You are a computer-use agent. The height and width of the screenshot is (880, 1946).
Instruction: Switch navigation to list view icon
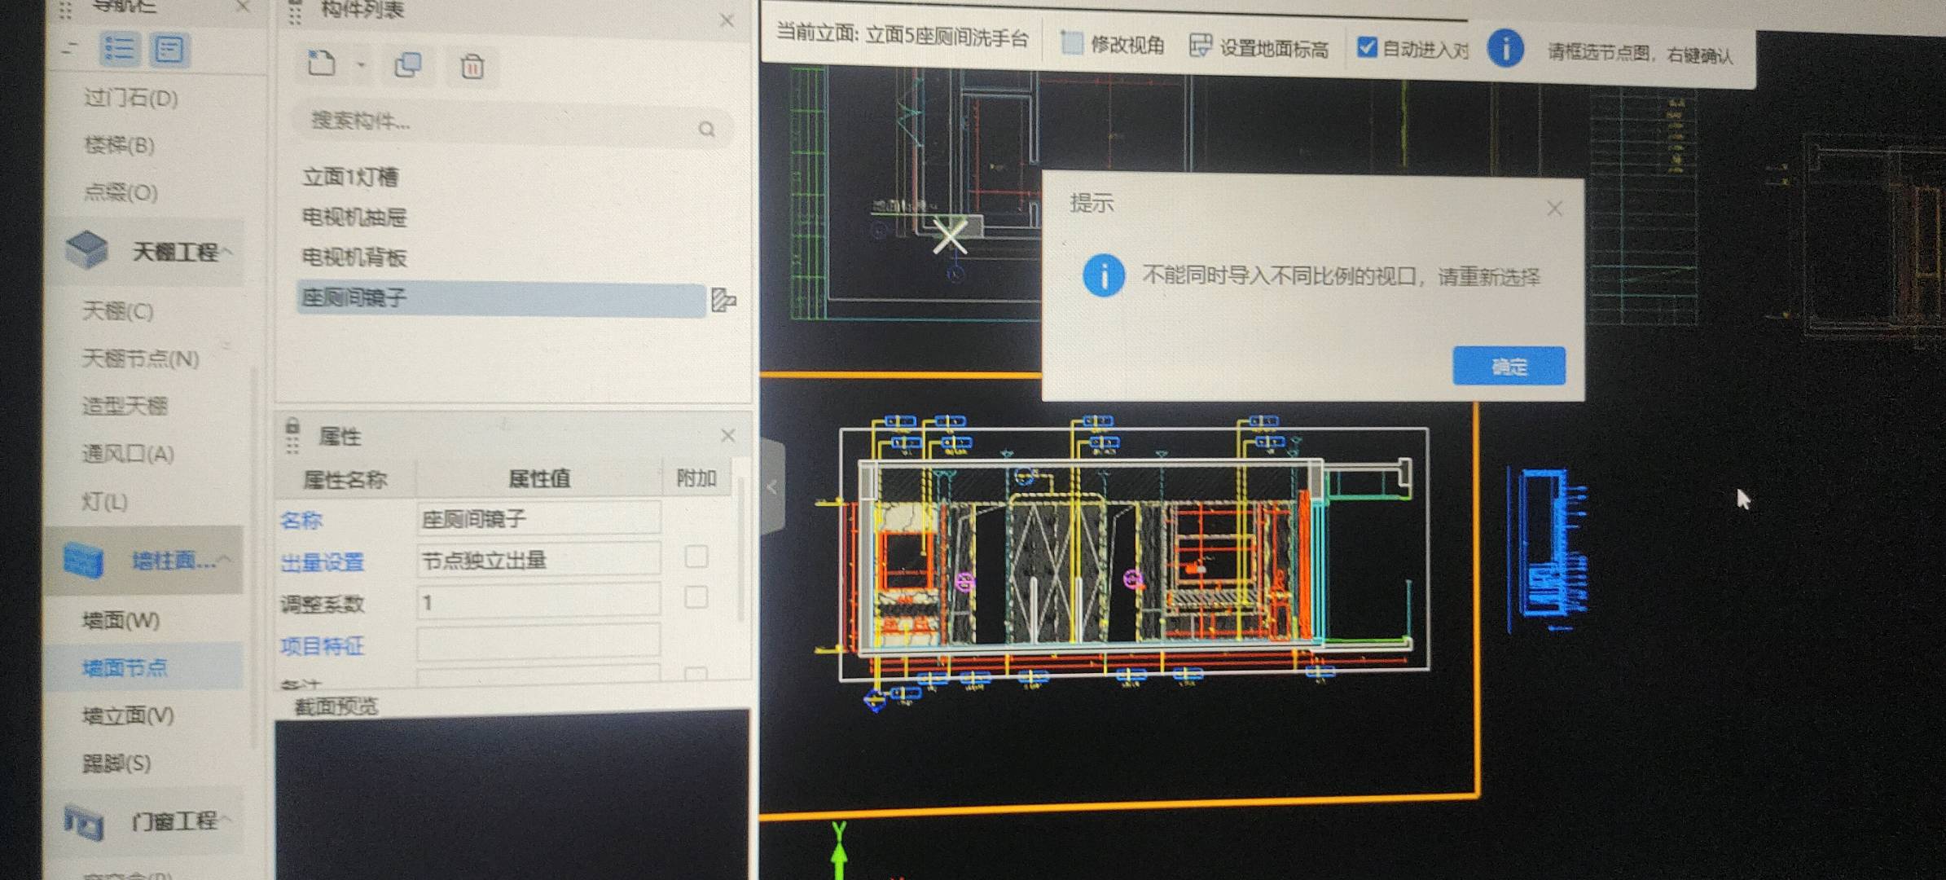click(x=120, y=49)
